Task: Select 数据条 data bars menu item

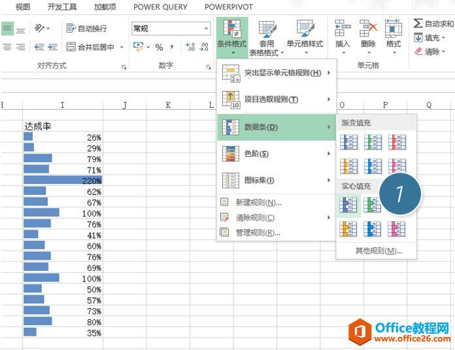Action: click(277, 127)
